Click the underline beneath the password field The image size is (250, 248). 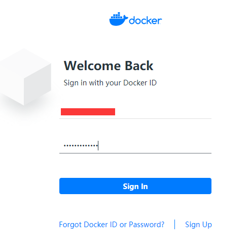[x=135, y=153]
